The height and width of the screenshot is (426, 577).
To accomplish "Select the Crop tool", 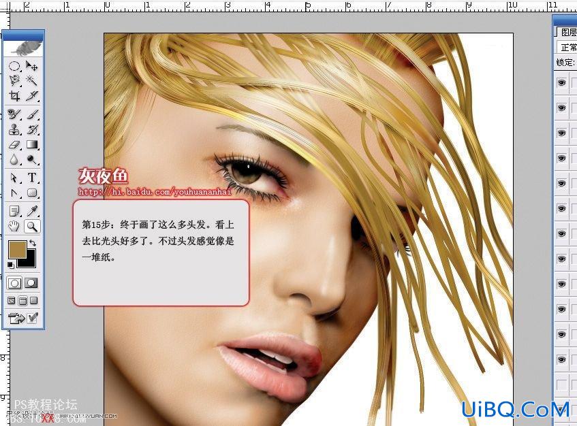I will pos(14,96).
